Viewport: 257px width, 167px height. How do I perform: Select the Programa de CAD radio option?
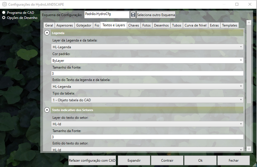4,12
